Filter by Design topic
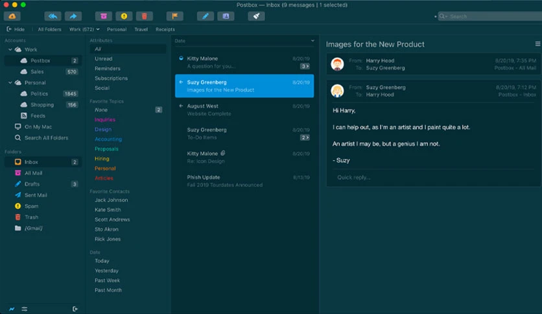 (x=103, y=129)
